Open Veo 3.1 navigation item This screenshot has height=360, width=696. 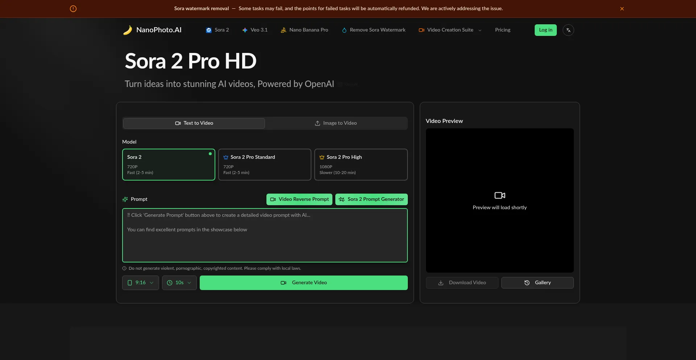tap(255, 30)
